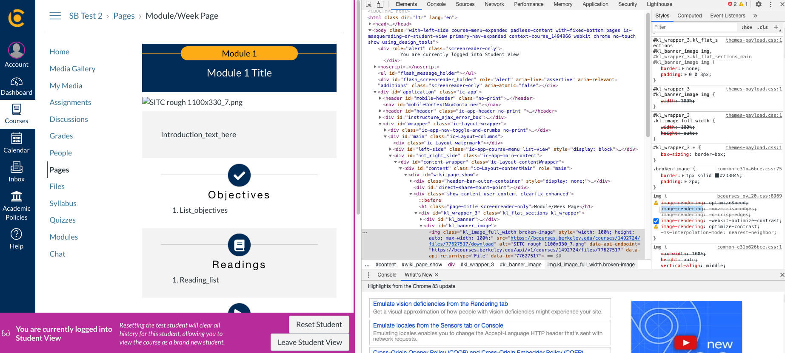Open the DevTools kebab customize menu

pos(771,4)
